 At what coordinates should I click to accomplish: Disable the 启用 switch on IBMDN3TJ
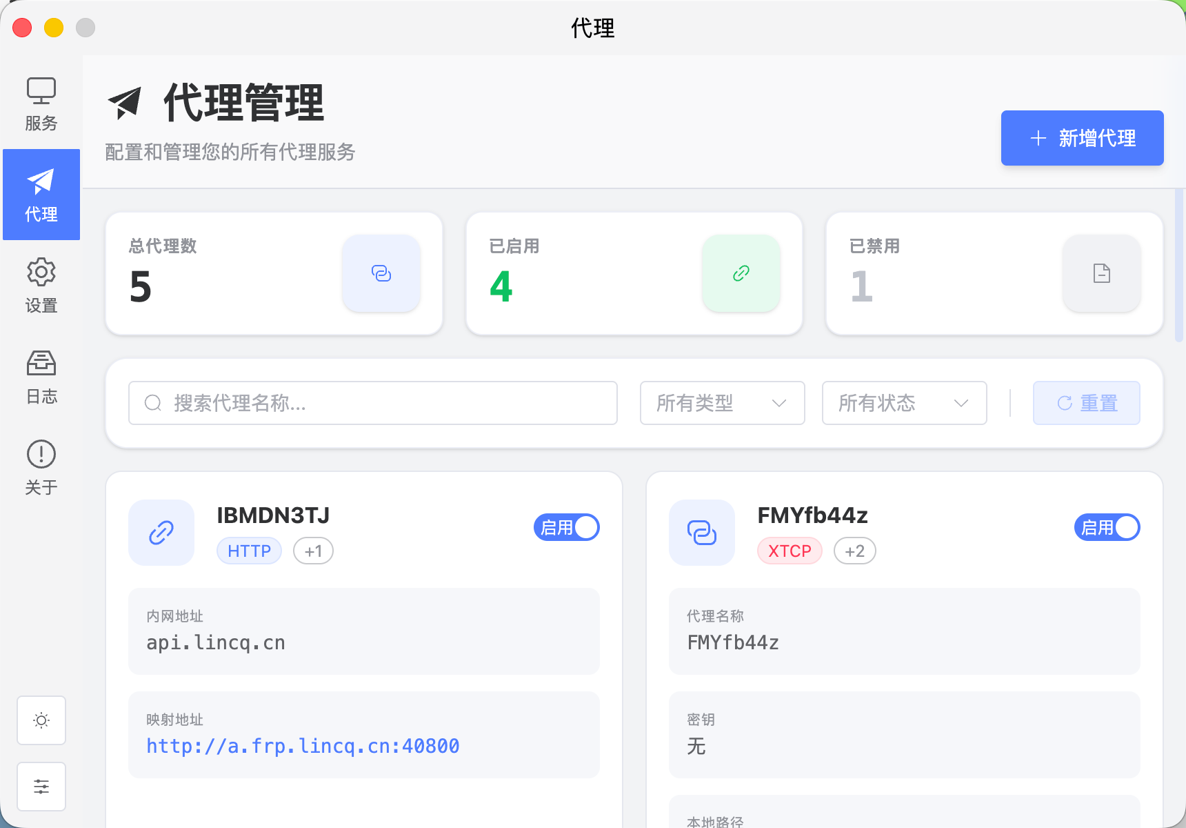(566, 526)
